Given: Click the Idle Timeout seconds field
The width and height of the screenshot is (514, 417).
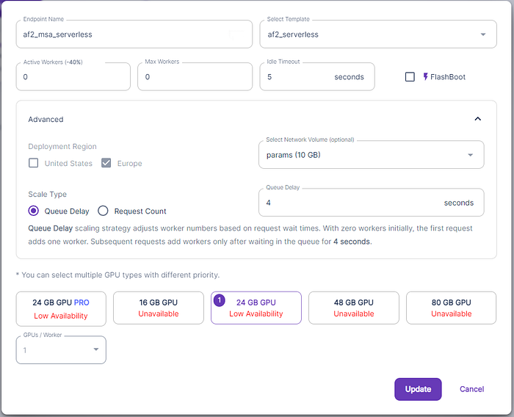Looking at the screenshot, I should click(x=297, y=77).
